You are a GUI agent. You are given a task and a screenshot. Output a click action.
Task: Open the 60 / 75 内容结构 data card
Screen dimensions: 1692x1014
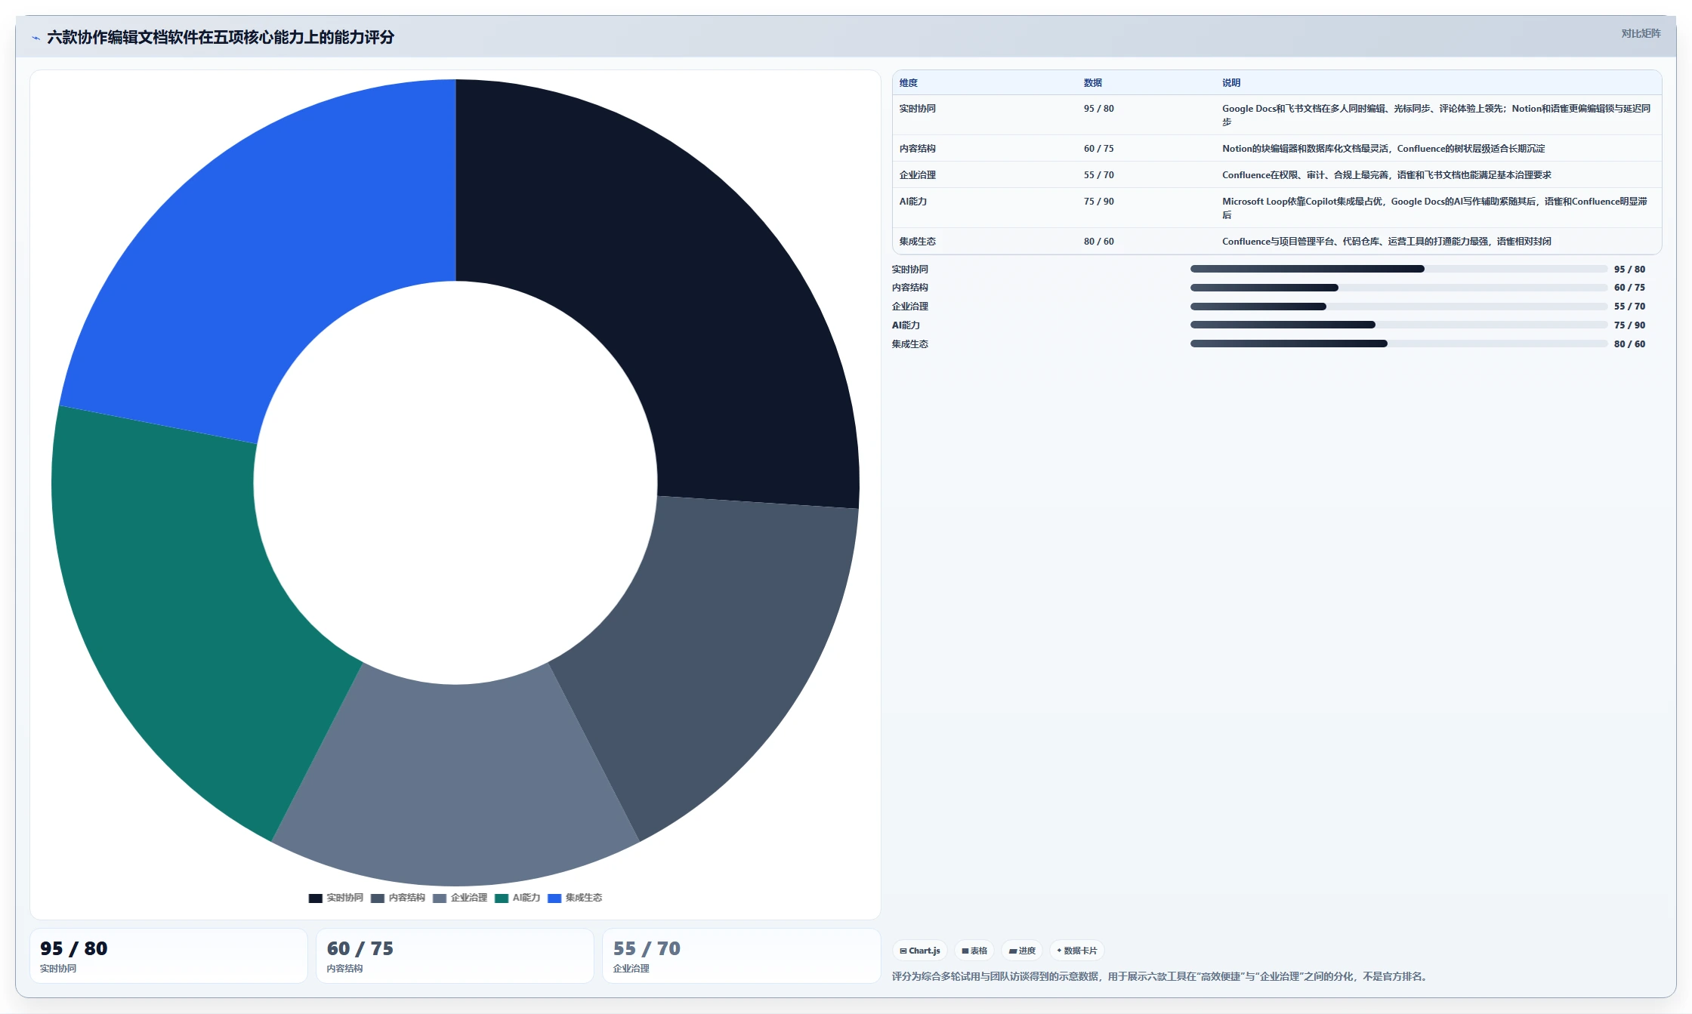[x=455, y=956]
